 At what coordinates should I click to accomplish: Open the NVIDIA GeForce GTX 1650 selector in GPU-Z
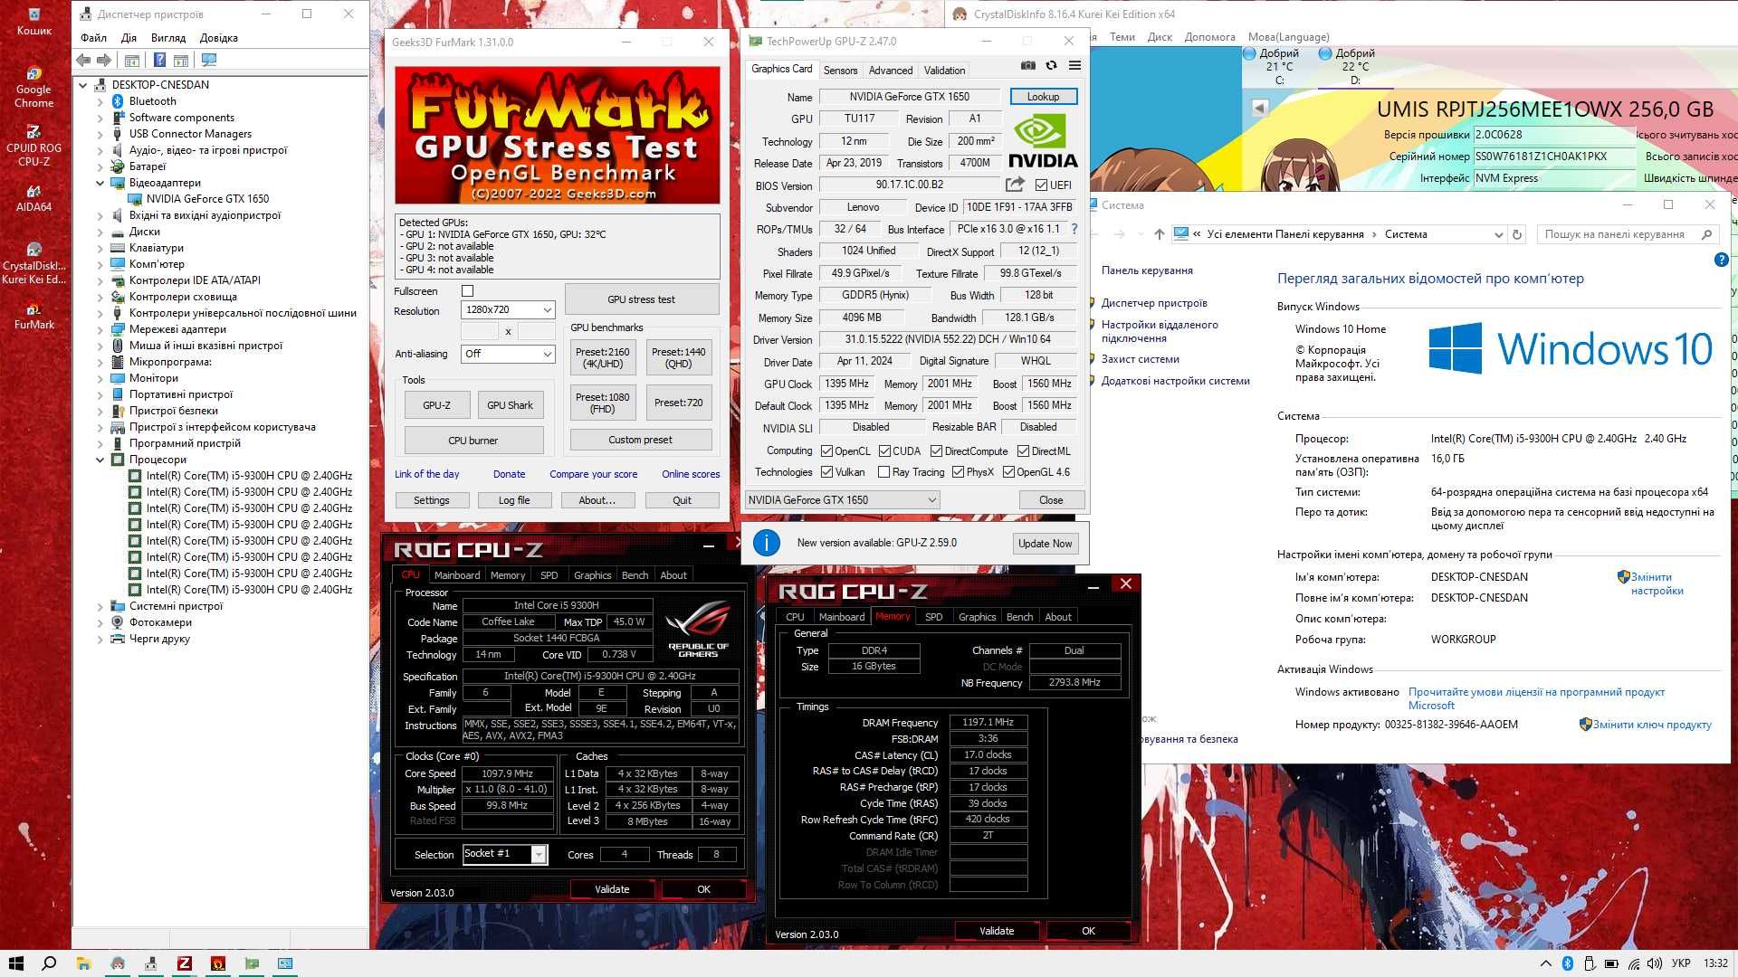(x=842, y=499)
